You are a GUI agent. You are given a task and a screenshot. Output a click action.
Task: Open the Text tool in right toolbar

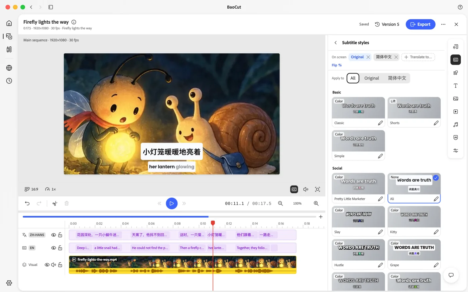(456, 86)
